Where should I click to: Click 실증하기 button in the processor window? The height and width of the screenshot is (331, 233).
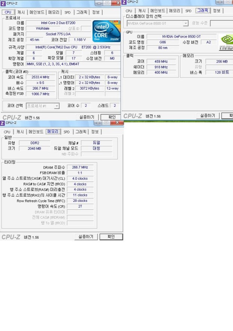coord(86,117)
